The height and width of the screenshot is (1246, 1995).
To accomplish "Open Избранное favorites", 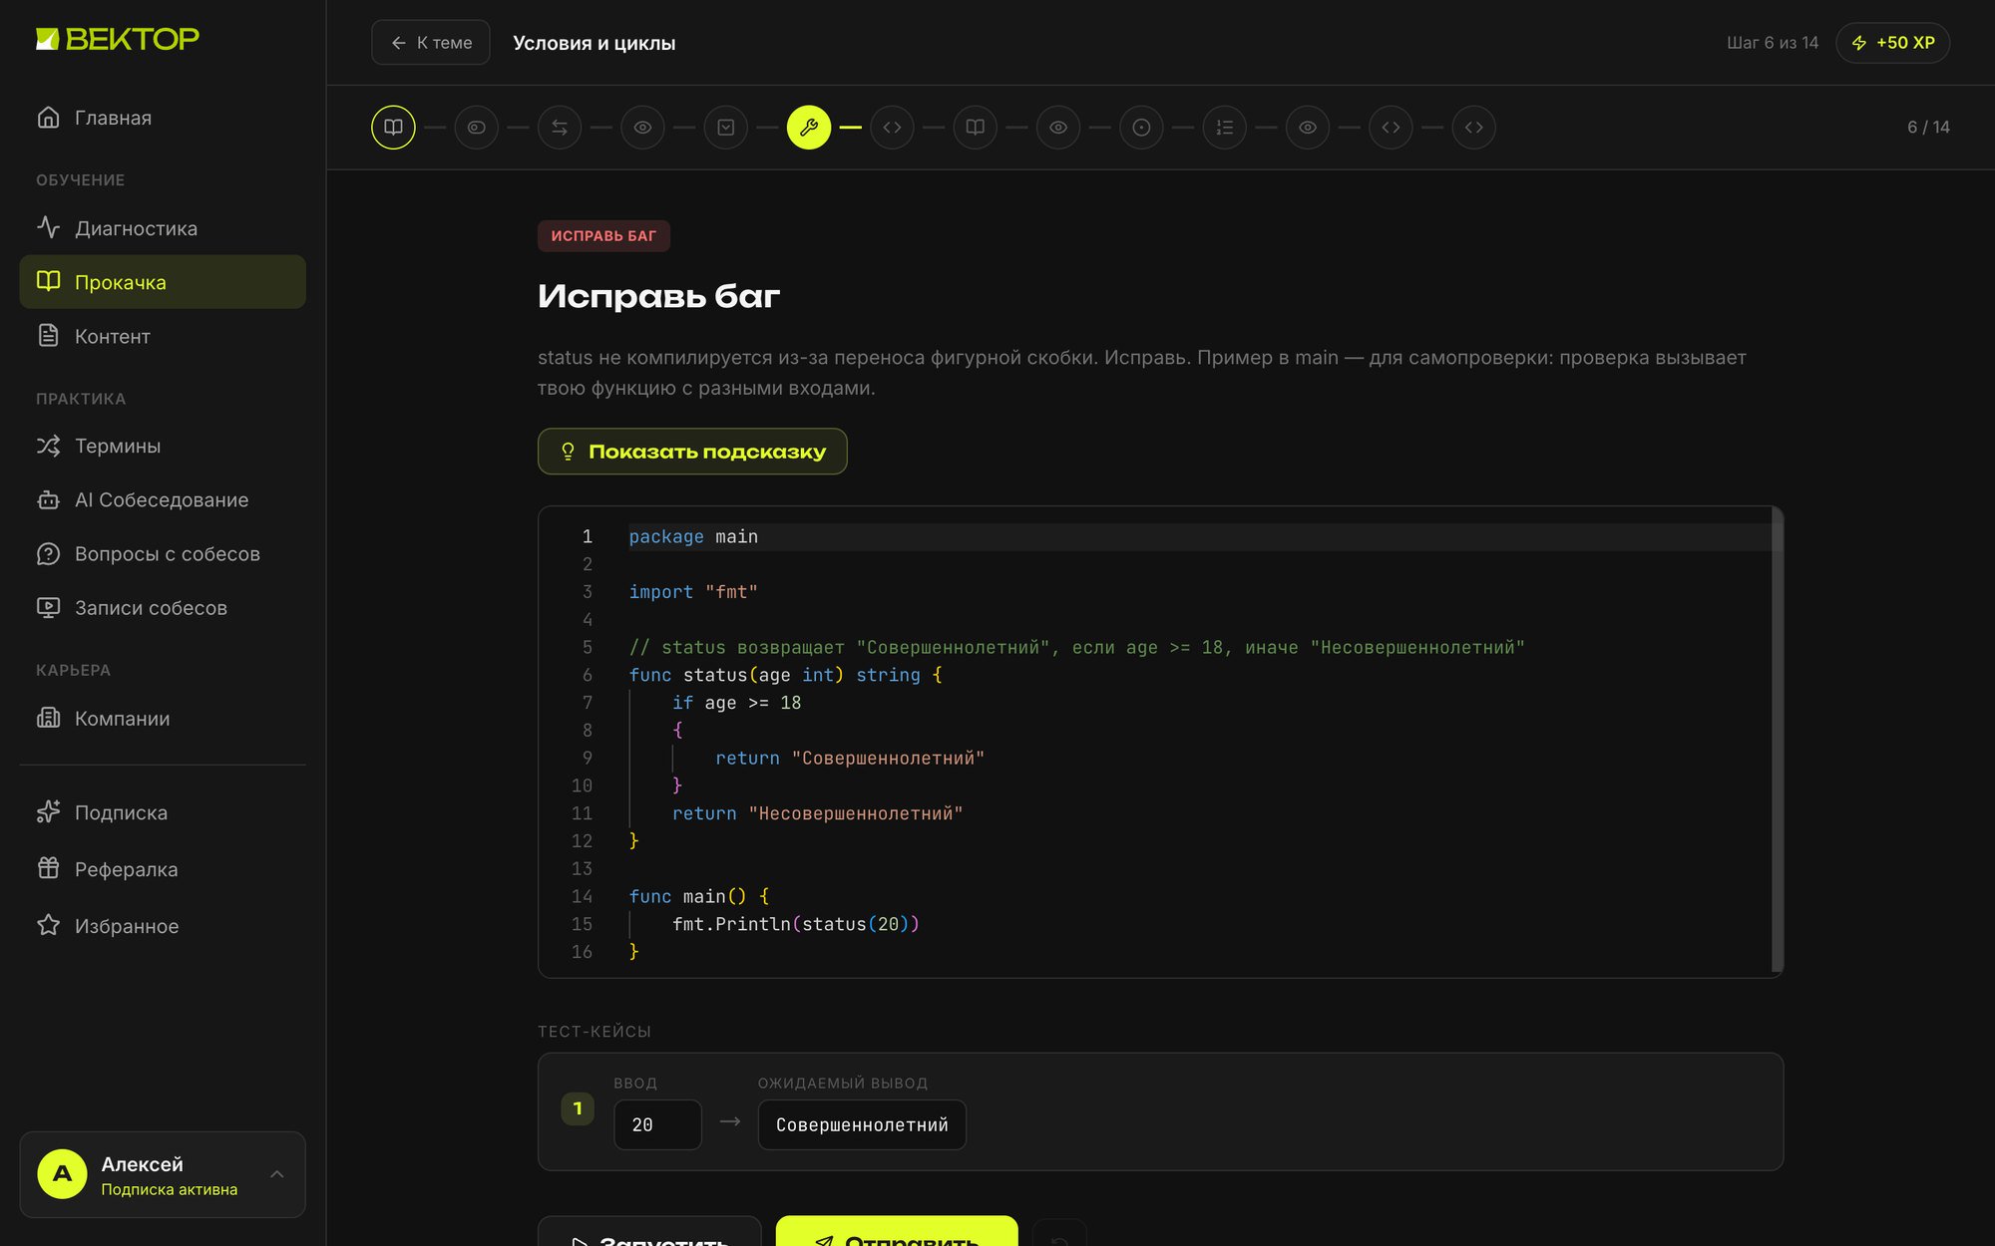I will [163, 926].
